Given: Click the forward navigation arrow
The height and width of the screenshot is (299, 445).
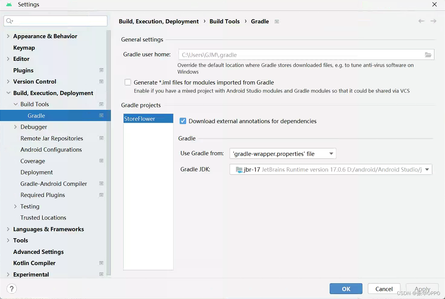Looking at the screenshot, I should point(433,21).
